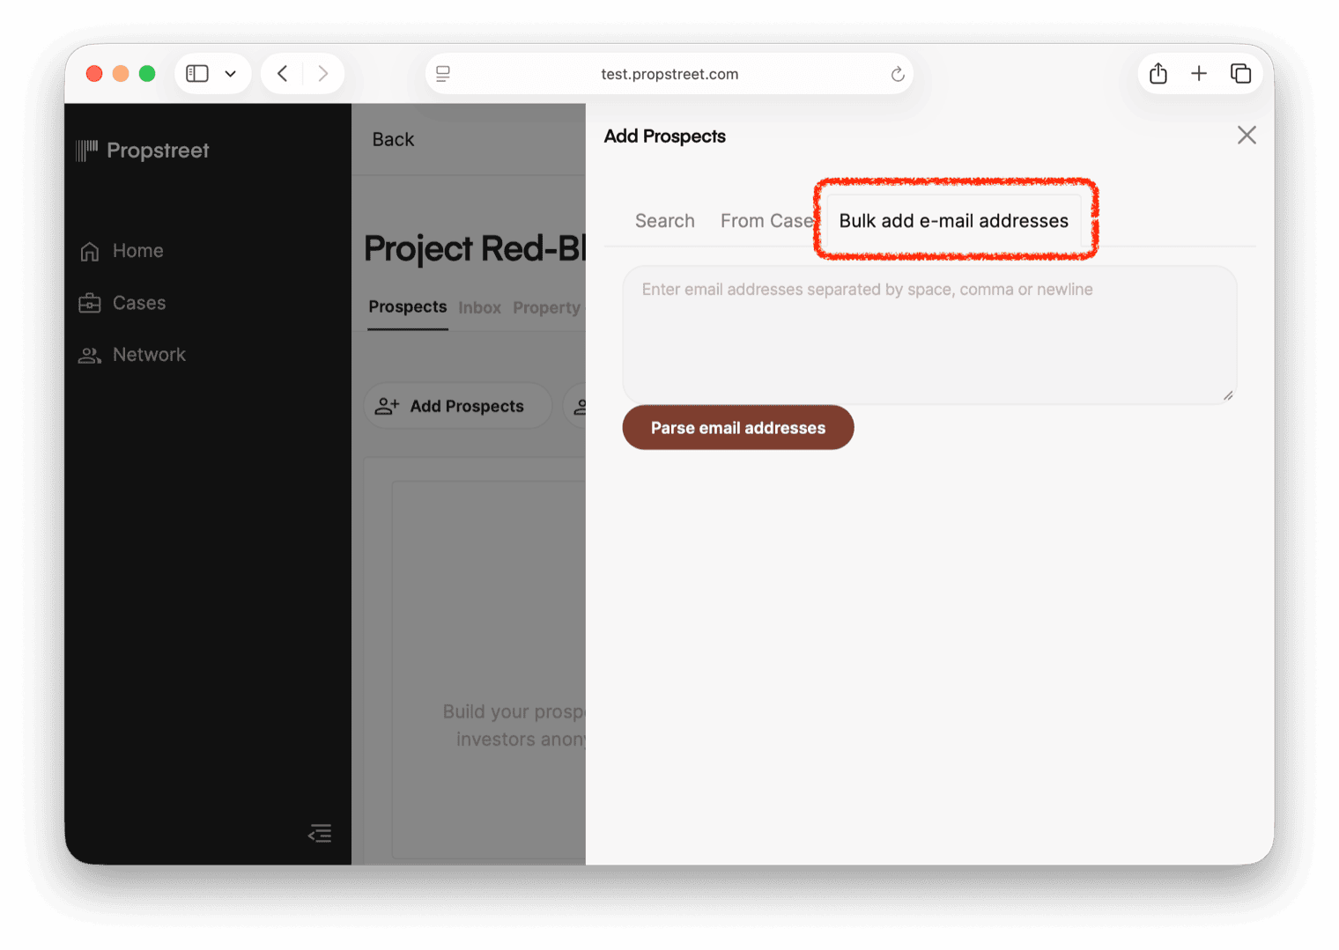This screenshot has height=950, width=1339.
Task: Collapse the sidebar menu icon
Action: (320, 833)
